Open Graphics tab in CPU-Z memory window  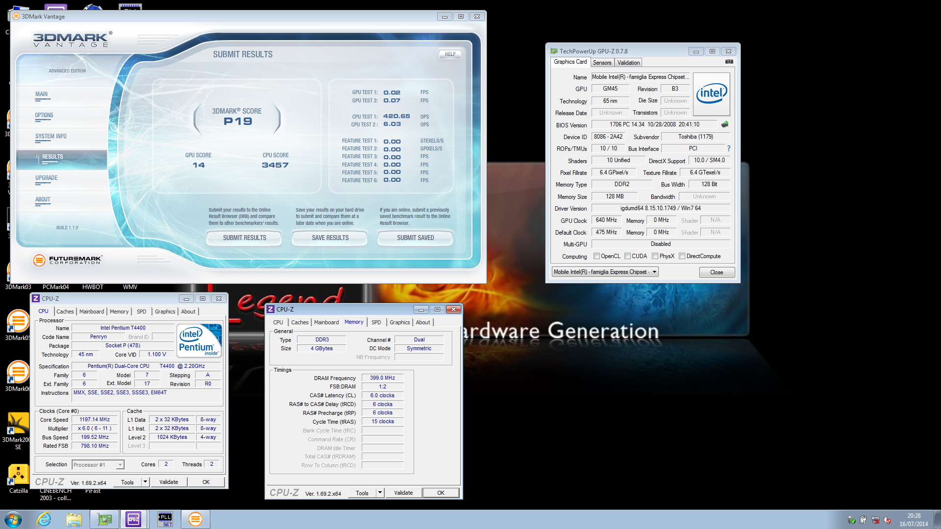coord(399,322)
